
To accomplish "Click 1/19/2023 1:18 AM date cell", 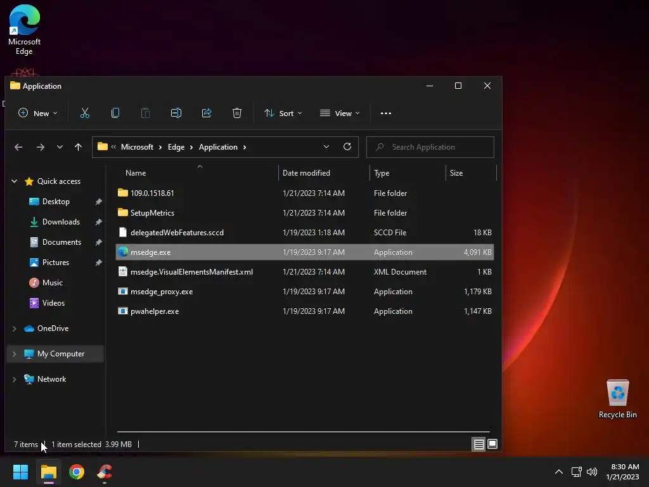I will pos(314,233).
